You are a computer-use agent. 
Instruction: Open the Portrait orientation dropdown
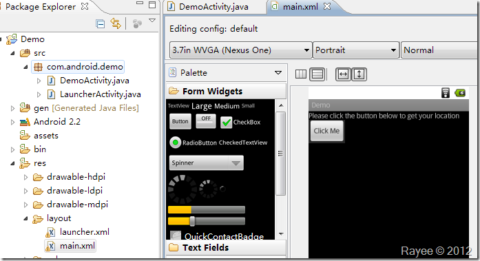[356, 50]
